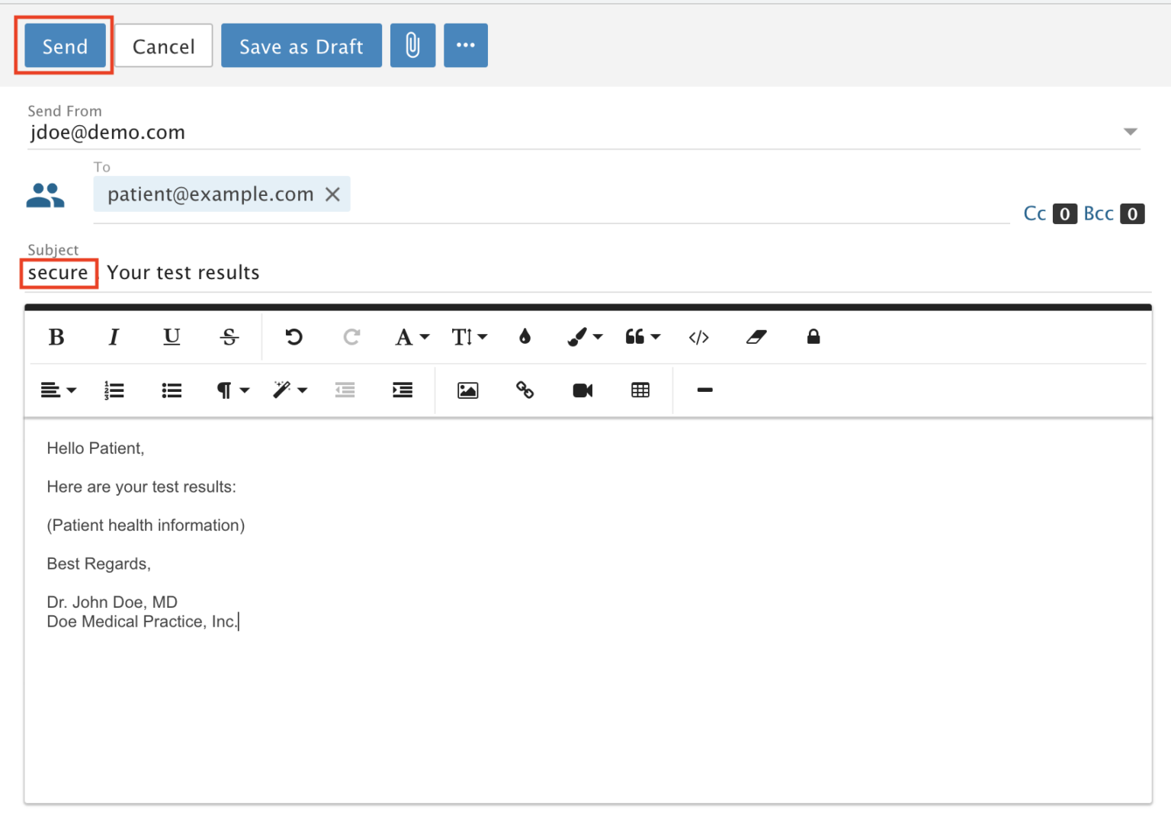1171x825 pixels.
Task: Open the font size dropdown
Action: [x=469, y=336]
